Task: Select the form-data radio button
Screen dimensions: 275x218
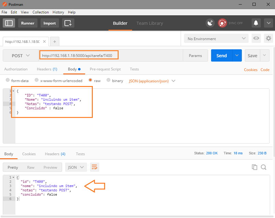Action: (x=8, y=80)
